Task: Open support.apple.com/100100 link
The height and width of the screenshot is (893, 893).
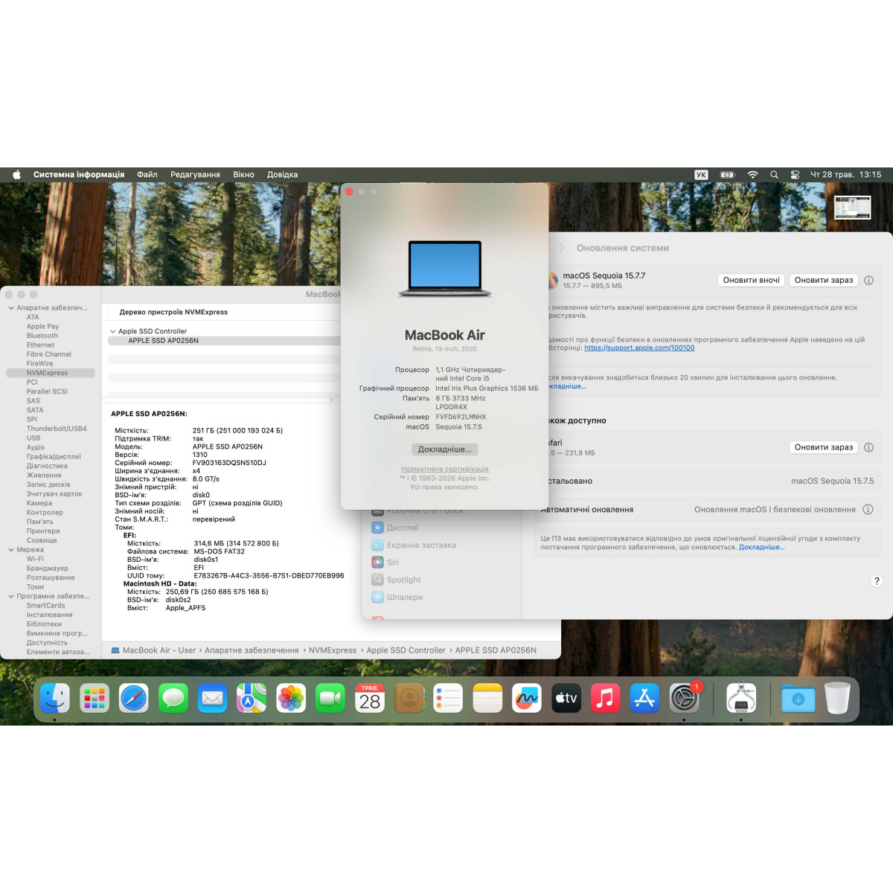Action: [x=639, y=348]
